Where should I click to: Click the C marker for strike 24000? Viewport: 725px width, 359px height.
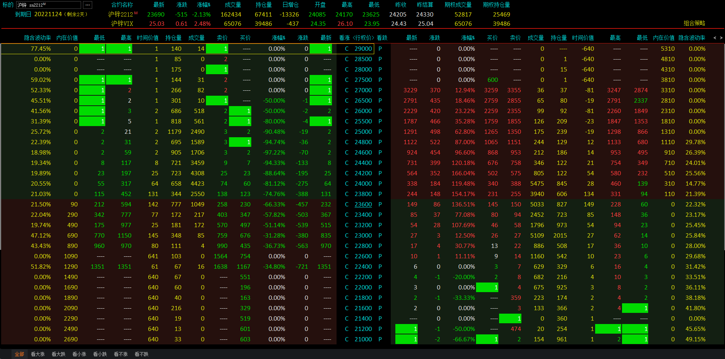[x=347, y=184]
